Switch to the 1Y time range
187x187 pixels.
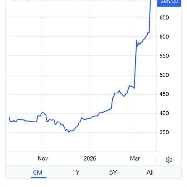point(76,172)
